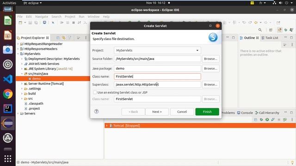
Task: Open the Navigate menu
Action: [x=42, y=17]
